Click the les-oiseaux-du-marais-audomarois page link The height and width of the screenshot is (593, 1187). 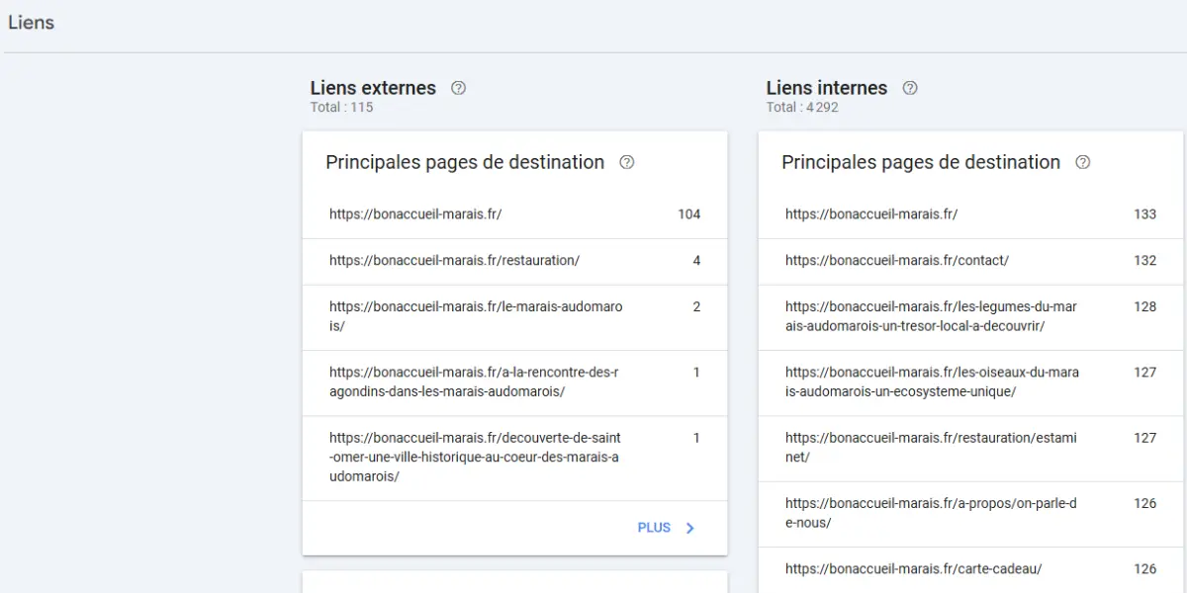930,382
